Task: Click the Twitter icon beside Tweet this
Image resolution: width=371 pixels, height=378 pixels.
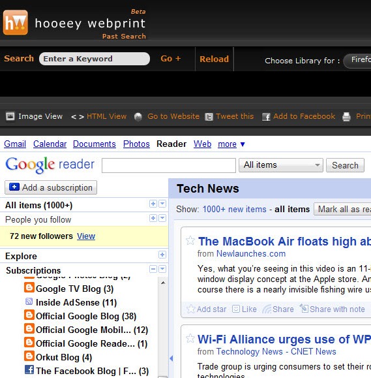Action: point(209,117)
